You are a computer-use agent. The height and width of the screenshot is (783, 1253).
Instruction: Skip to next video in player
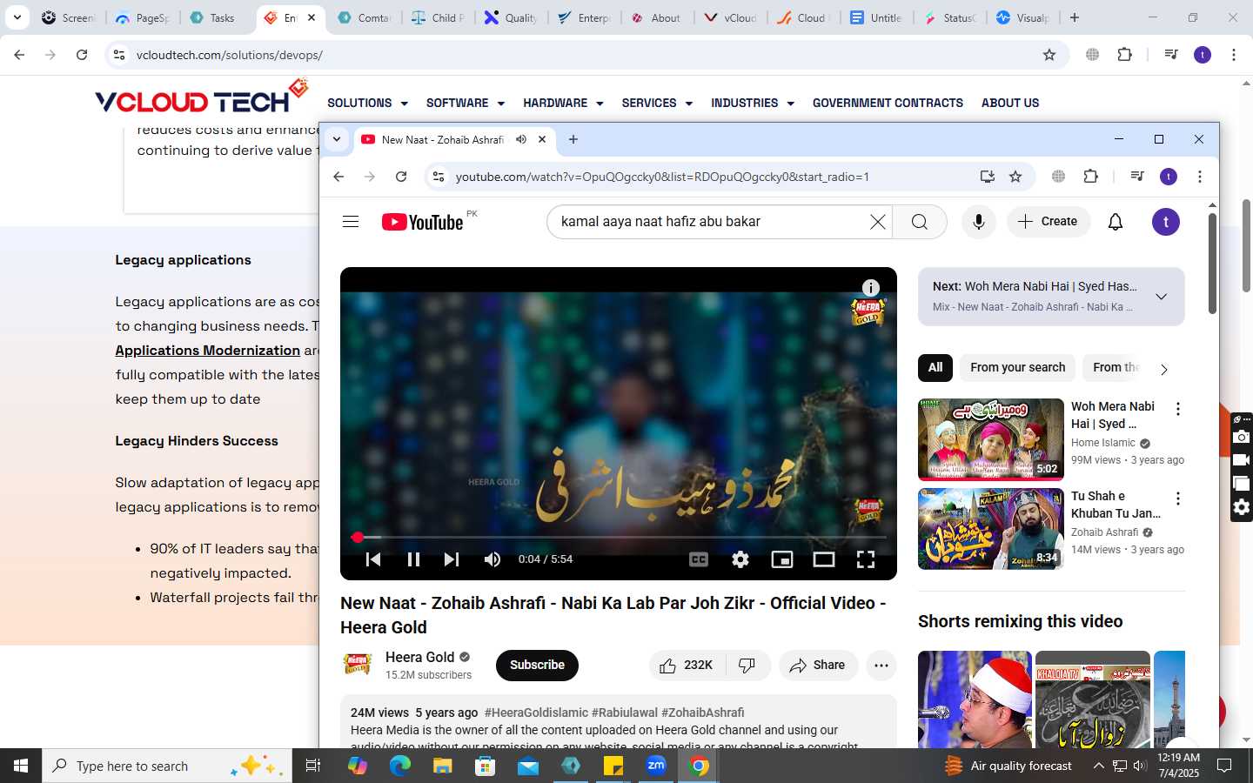pyautogui.click(x=452, y=559)
